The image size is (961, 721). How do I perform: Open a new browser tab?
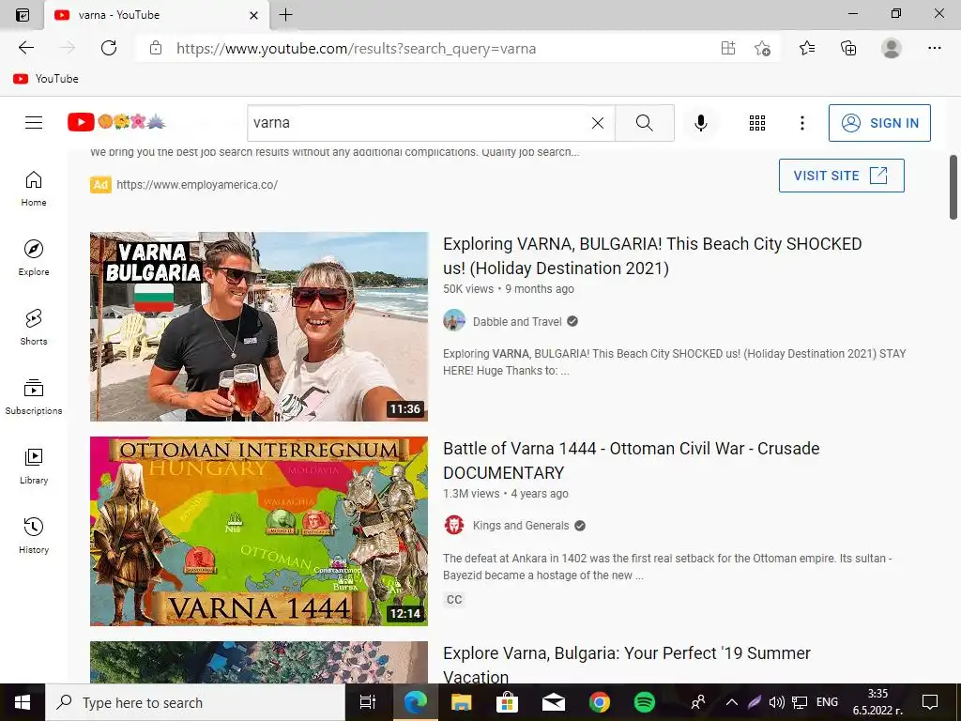[x=285, y=15]
